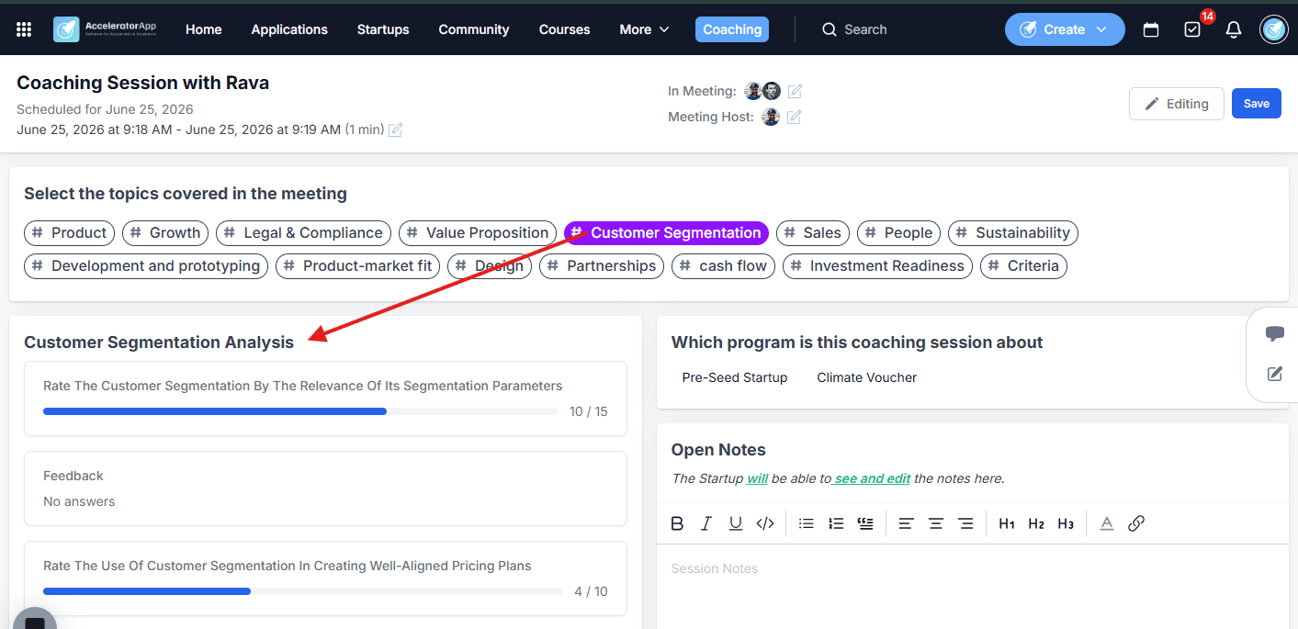Align notes text right

coord(965,523)
